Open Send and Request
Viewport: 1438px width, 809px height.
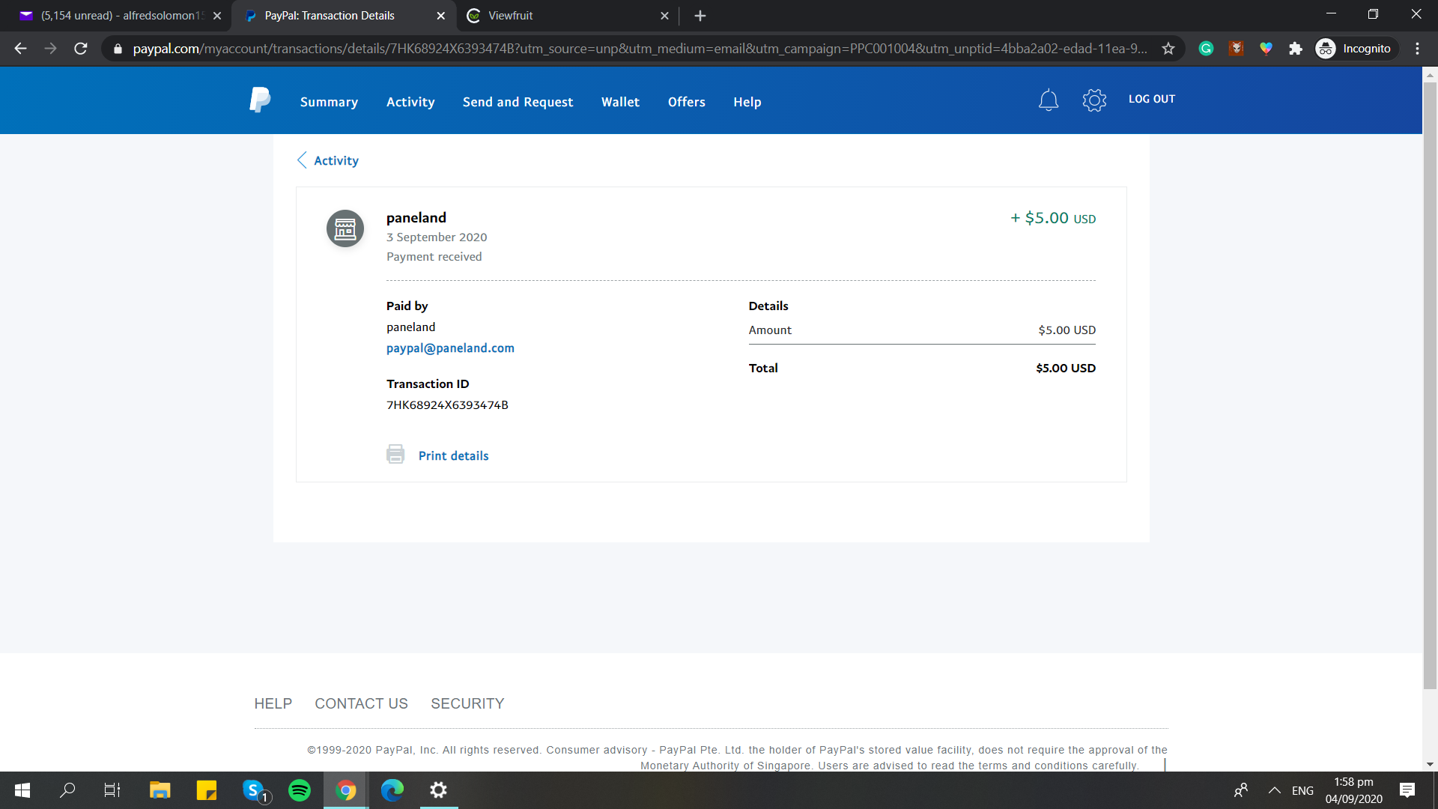click(518, 102)
